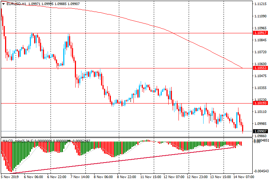Click the 1.09985 price scale value
This screenshot has height=181, width=269.
coord(260,123)
